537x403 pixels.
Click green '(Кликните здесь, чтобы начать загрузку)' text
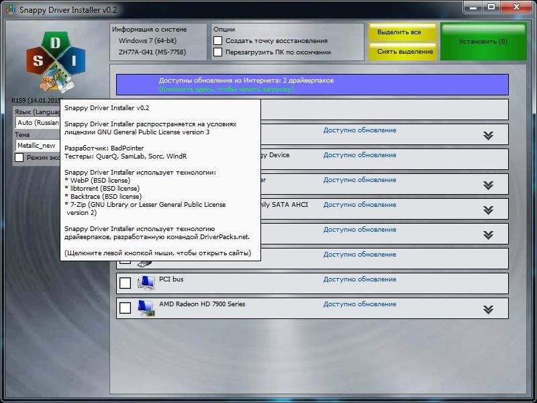[226, 89]
